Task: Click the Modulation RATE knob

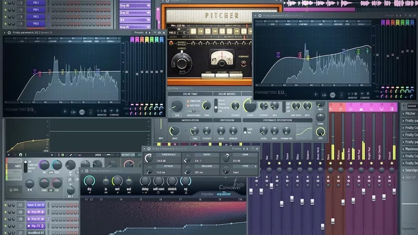Action: (175, 131)
